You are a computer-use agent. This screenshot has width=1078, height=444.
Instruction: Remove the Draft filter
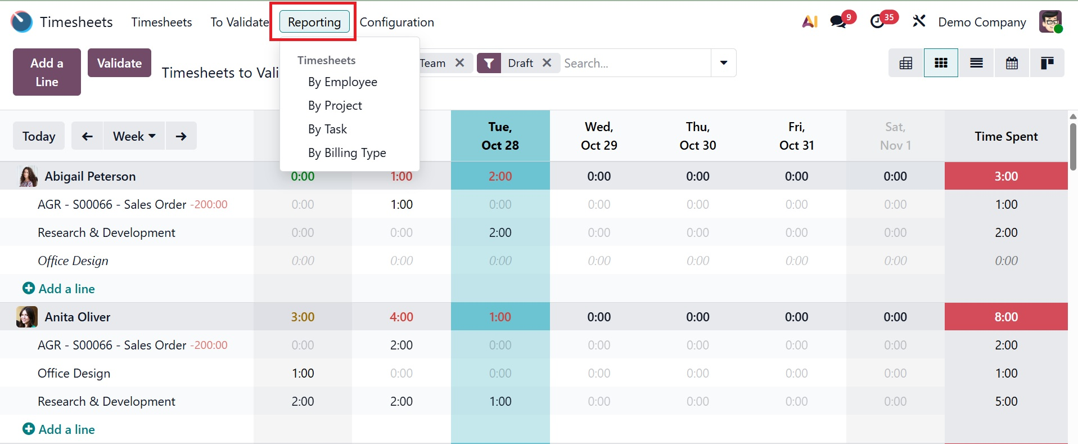click(547, 63)
